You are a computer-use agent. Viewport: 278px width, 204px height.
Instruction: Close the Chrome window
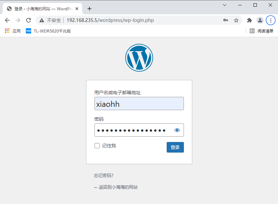[x=270, y=5]
